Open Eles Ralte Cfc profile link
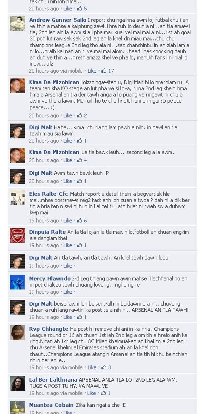209x414 pixels. (x=49, y=194)
